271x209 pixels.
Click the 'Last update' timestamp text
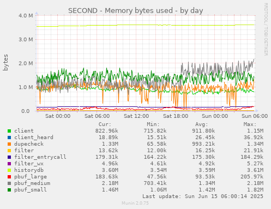(x=203, y=196)
